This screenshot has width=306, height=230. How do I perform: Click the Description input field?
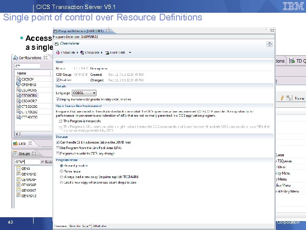190,69
